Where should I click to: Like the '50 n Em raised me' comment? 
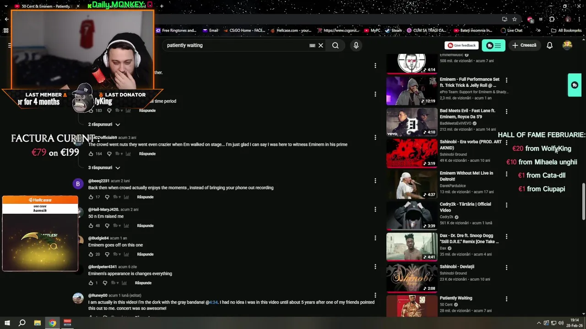pyautogui.click(x=91, y=226)
